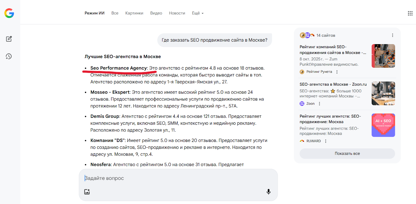
Task: Open search history clock icon
Action: pos(9,56)
